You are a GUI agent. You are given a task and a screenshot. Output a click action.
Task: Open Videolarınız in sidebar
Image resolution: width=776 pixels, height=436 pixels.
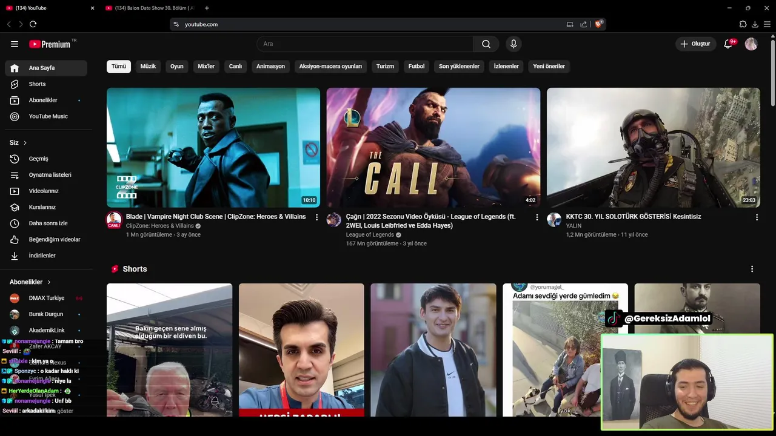point(46,191)
